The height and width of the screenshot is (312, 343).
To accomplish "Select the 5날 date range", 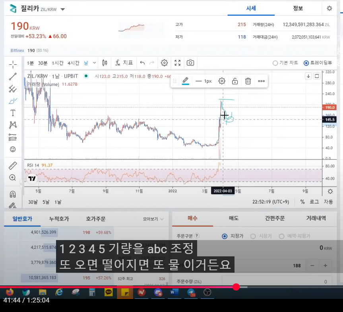I will (x=46, y=202).
